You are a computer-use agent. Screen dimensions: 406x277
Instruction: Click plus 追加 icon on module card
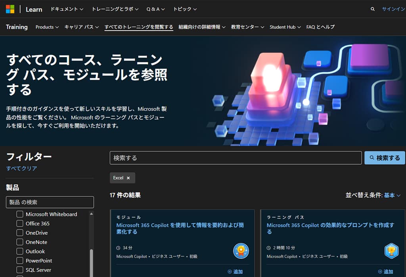pyautogui.click(x=230, y=272)
